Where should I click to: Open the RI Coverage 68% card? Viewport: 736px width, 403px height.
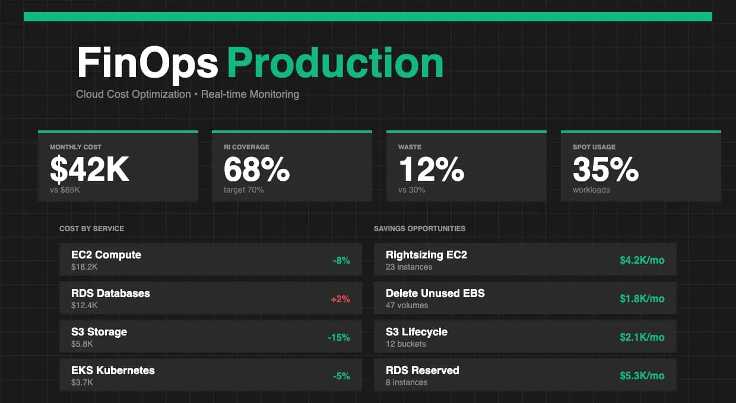(292, 166)
